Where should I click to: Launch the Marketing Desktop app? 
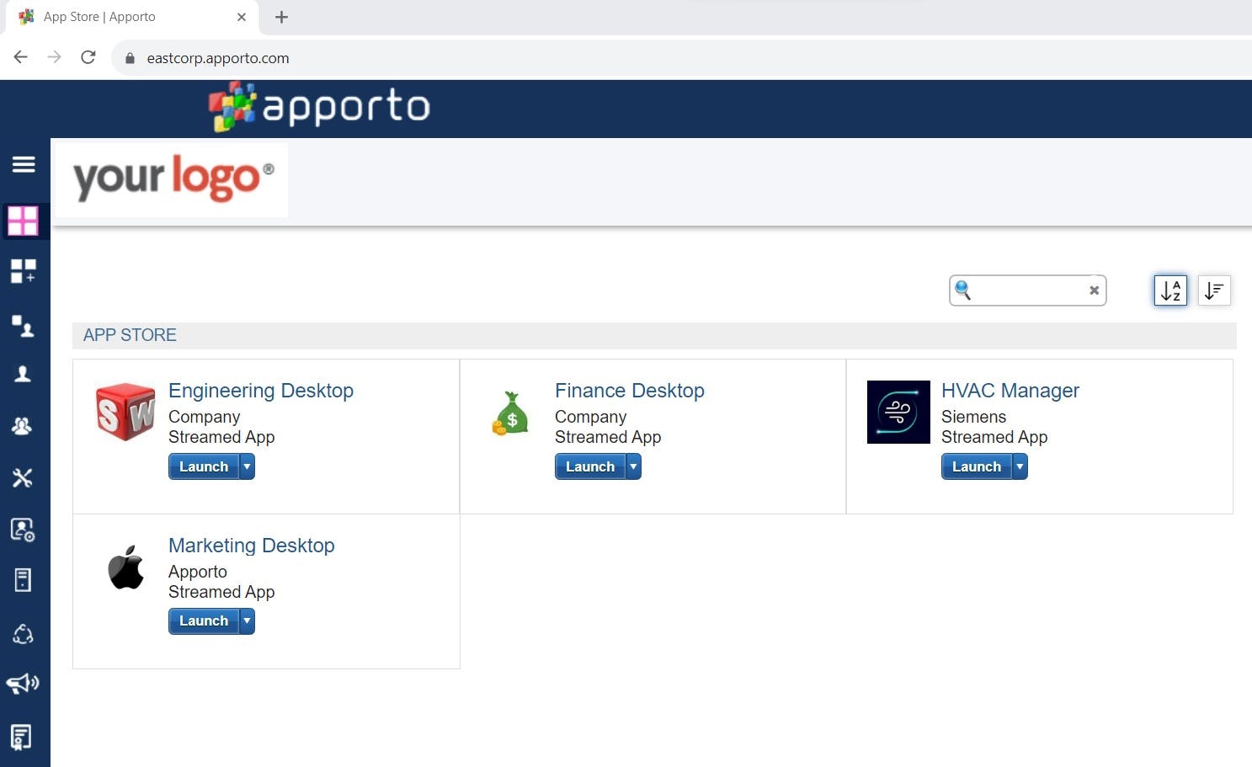[204, 621]
